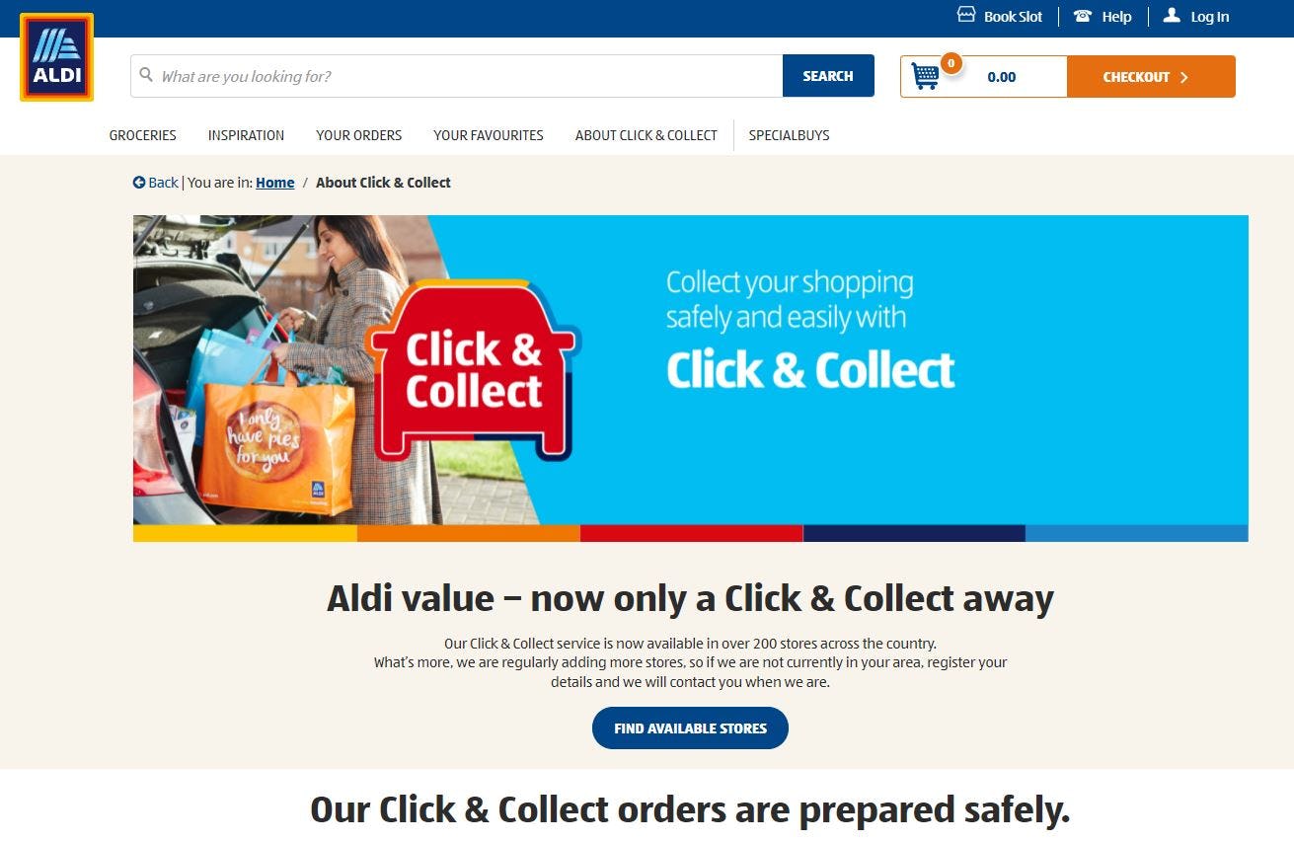Click the Log In person icon

1172,15
